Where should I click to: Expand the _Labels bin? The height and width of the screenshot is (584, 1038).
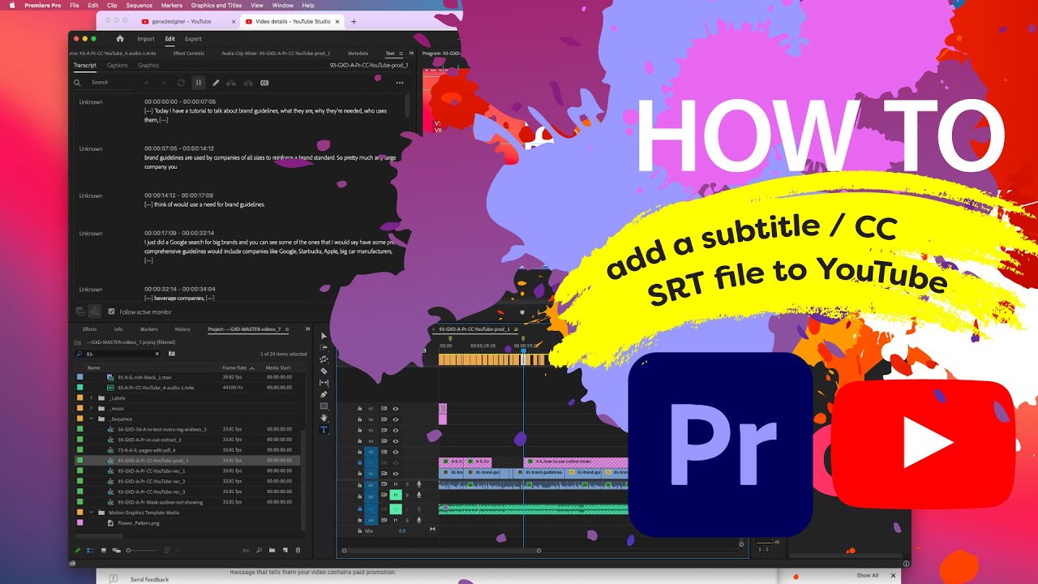click(x=91, y=398)
